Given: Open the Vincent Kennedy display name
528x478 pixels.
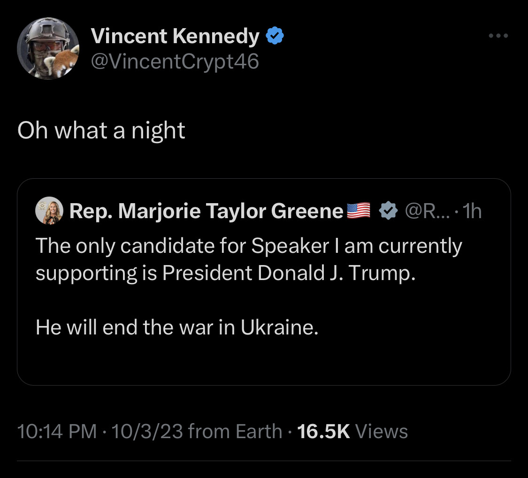Looking at the screenshot, I should (175, 36).
